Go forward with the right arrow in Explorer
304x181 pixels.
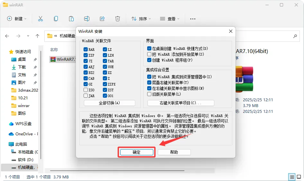point(18,36)
